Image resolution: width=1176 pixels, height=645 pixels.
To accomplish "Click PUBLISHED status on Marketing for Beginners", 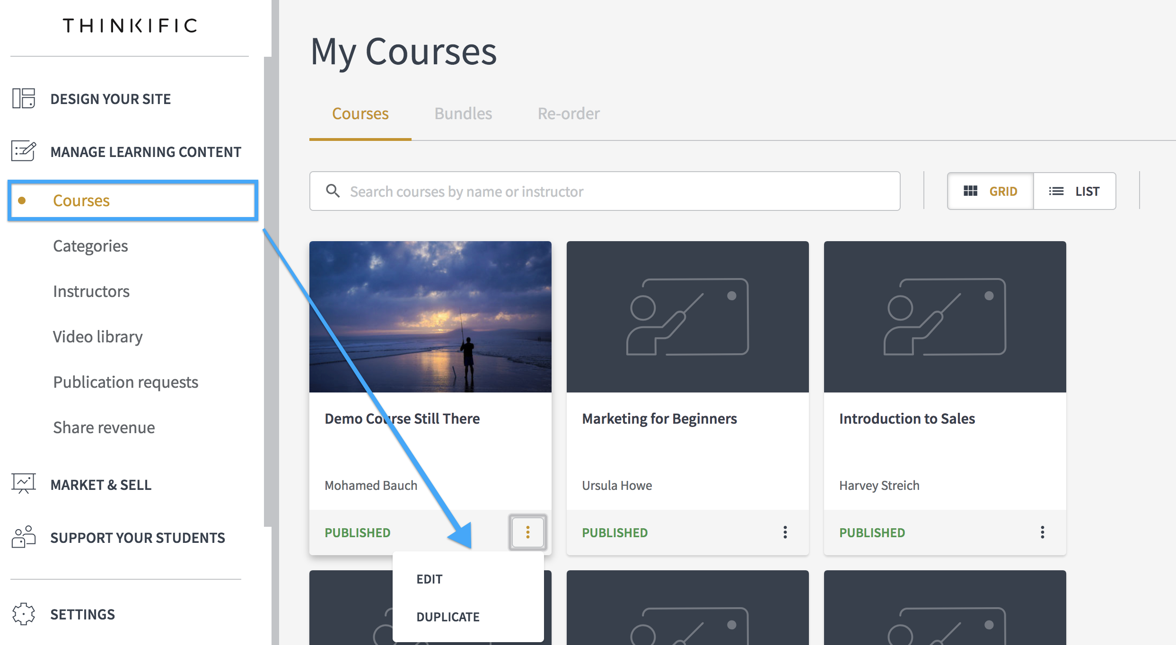I will click(615, 532).
